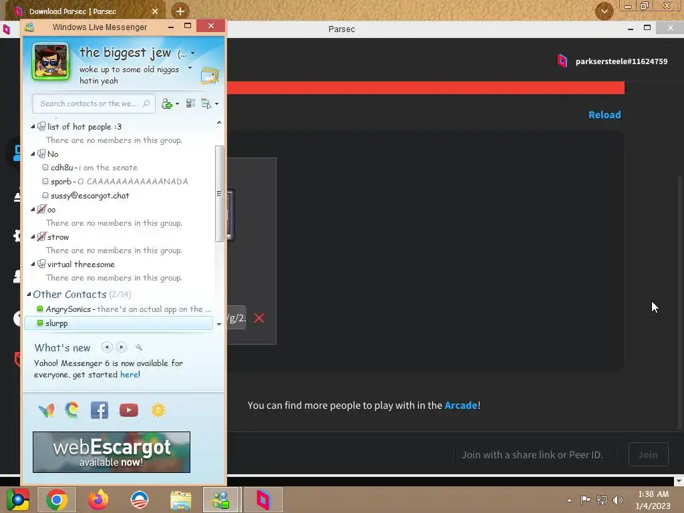Click the Parsec logo beside username

click(562, 61)
